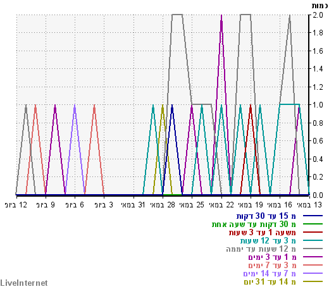Click the x-axis date label '19 במאי'
The image size is (329, 289).
(x=251, y=205)
